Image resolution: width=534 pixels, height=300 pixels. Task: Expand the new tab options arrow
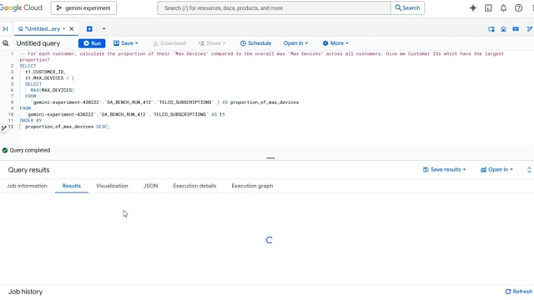coord(103,29)
